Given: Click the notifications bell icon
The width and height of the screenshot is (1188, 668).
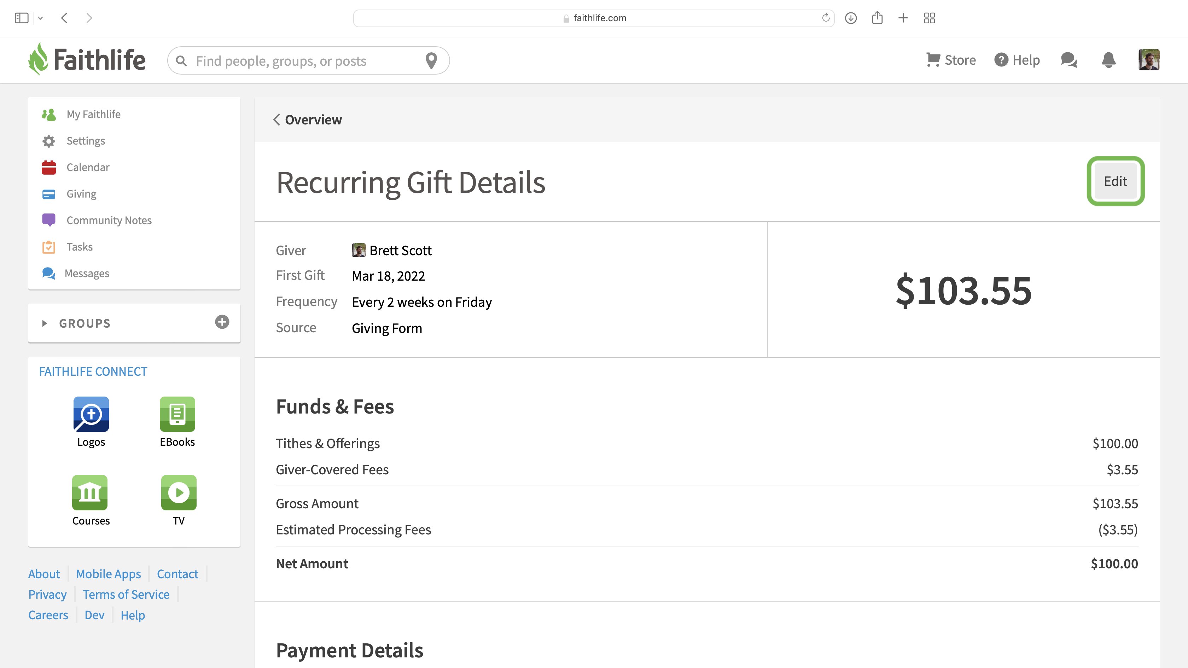Looking at the screenshot, I should click(x=1108, y=60).
